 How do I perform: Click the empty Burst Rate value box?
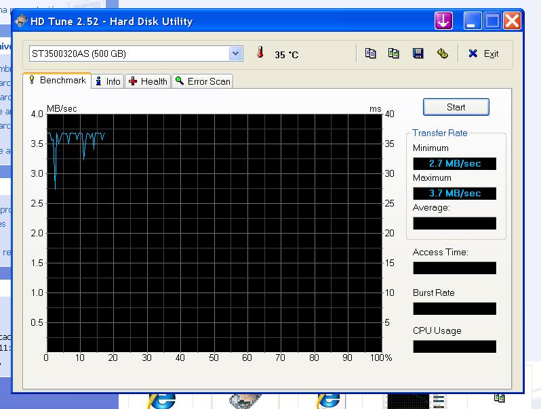coord(454,309)
